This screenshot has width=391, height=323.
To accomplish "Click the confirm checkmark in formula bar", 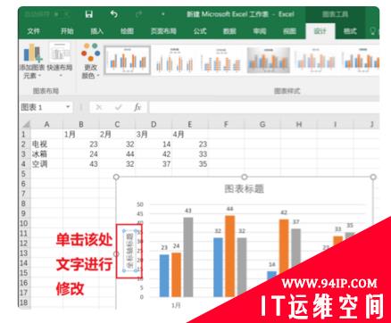I will [119, 107].
